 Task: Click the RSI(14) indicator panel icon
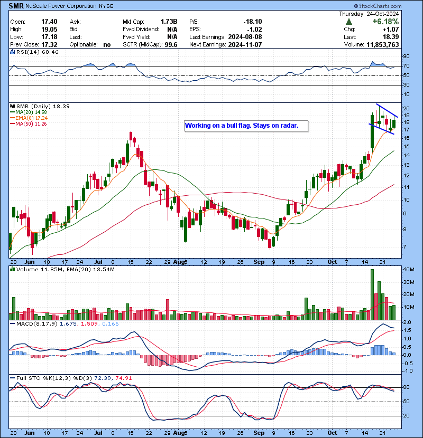coord(12,52)
